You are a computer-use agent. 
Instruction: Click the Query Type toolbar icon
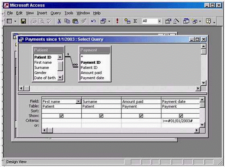coord(103,21)
